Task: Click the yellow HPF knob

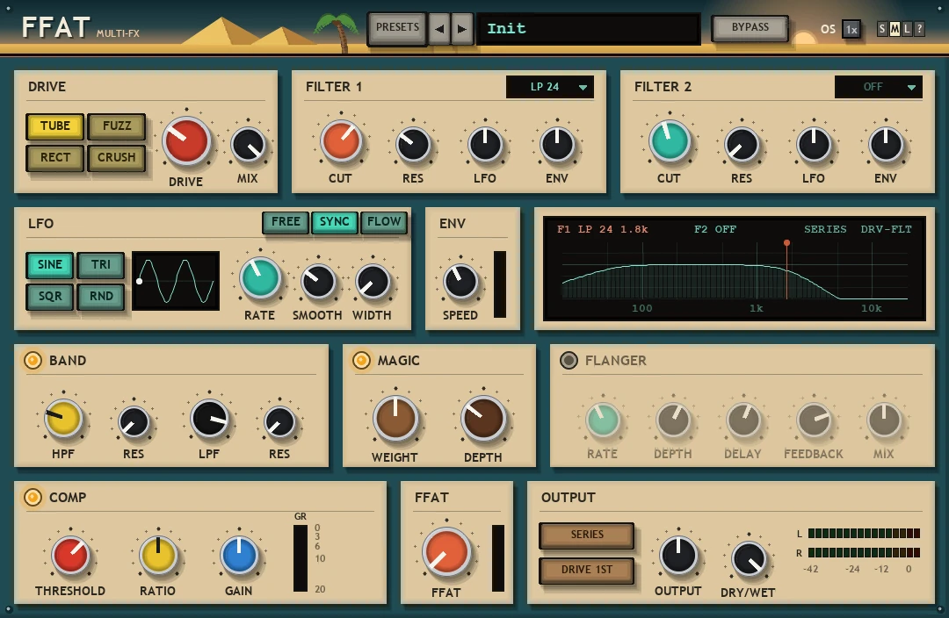Action: (63, 418)
